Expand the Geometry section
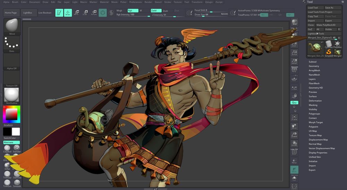The image size is (347, 190). [314, 66]
